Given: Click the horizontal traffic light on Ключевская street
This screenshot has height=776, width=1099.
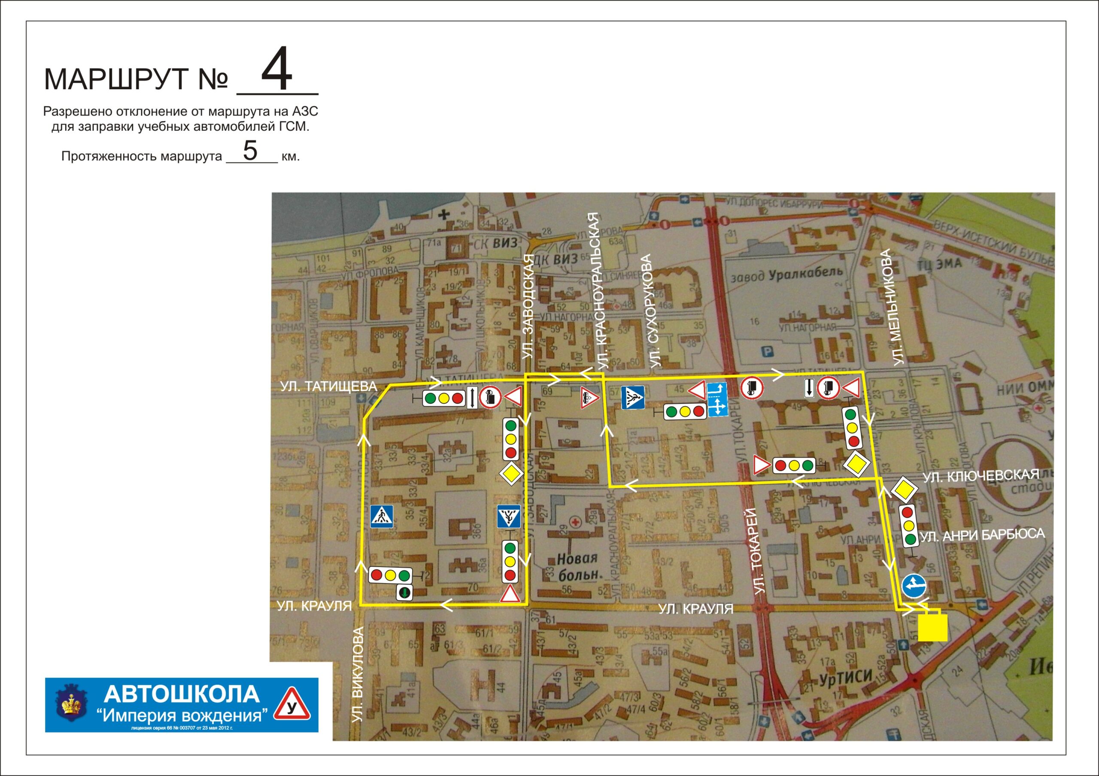Looking at the screenshot, I should 794,465.
